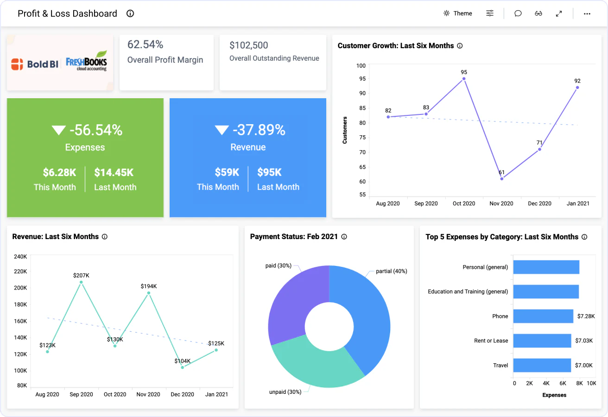Click the Rent or Lease expense bar
Screen dimensions: 608x417
pos(542,341)
